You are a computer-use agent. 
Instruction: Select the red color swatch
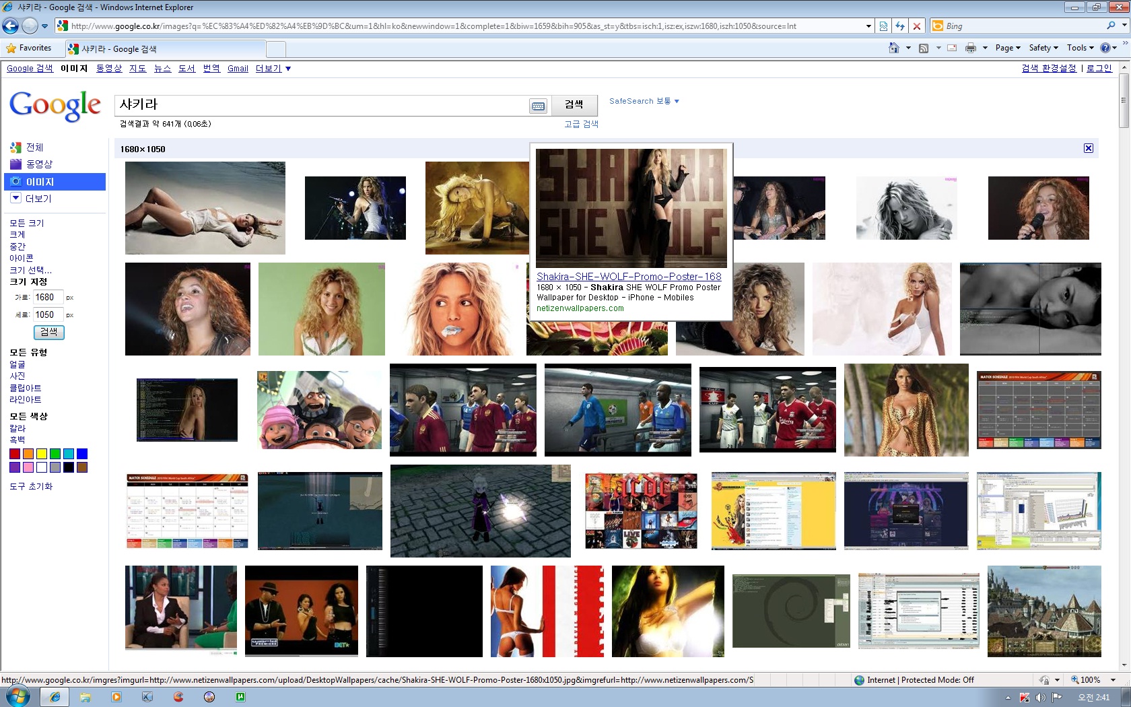(15, 454)
